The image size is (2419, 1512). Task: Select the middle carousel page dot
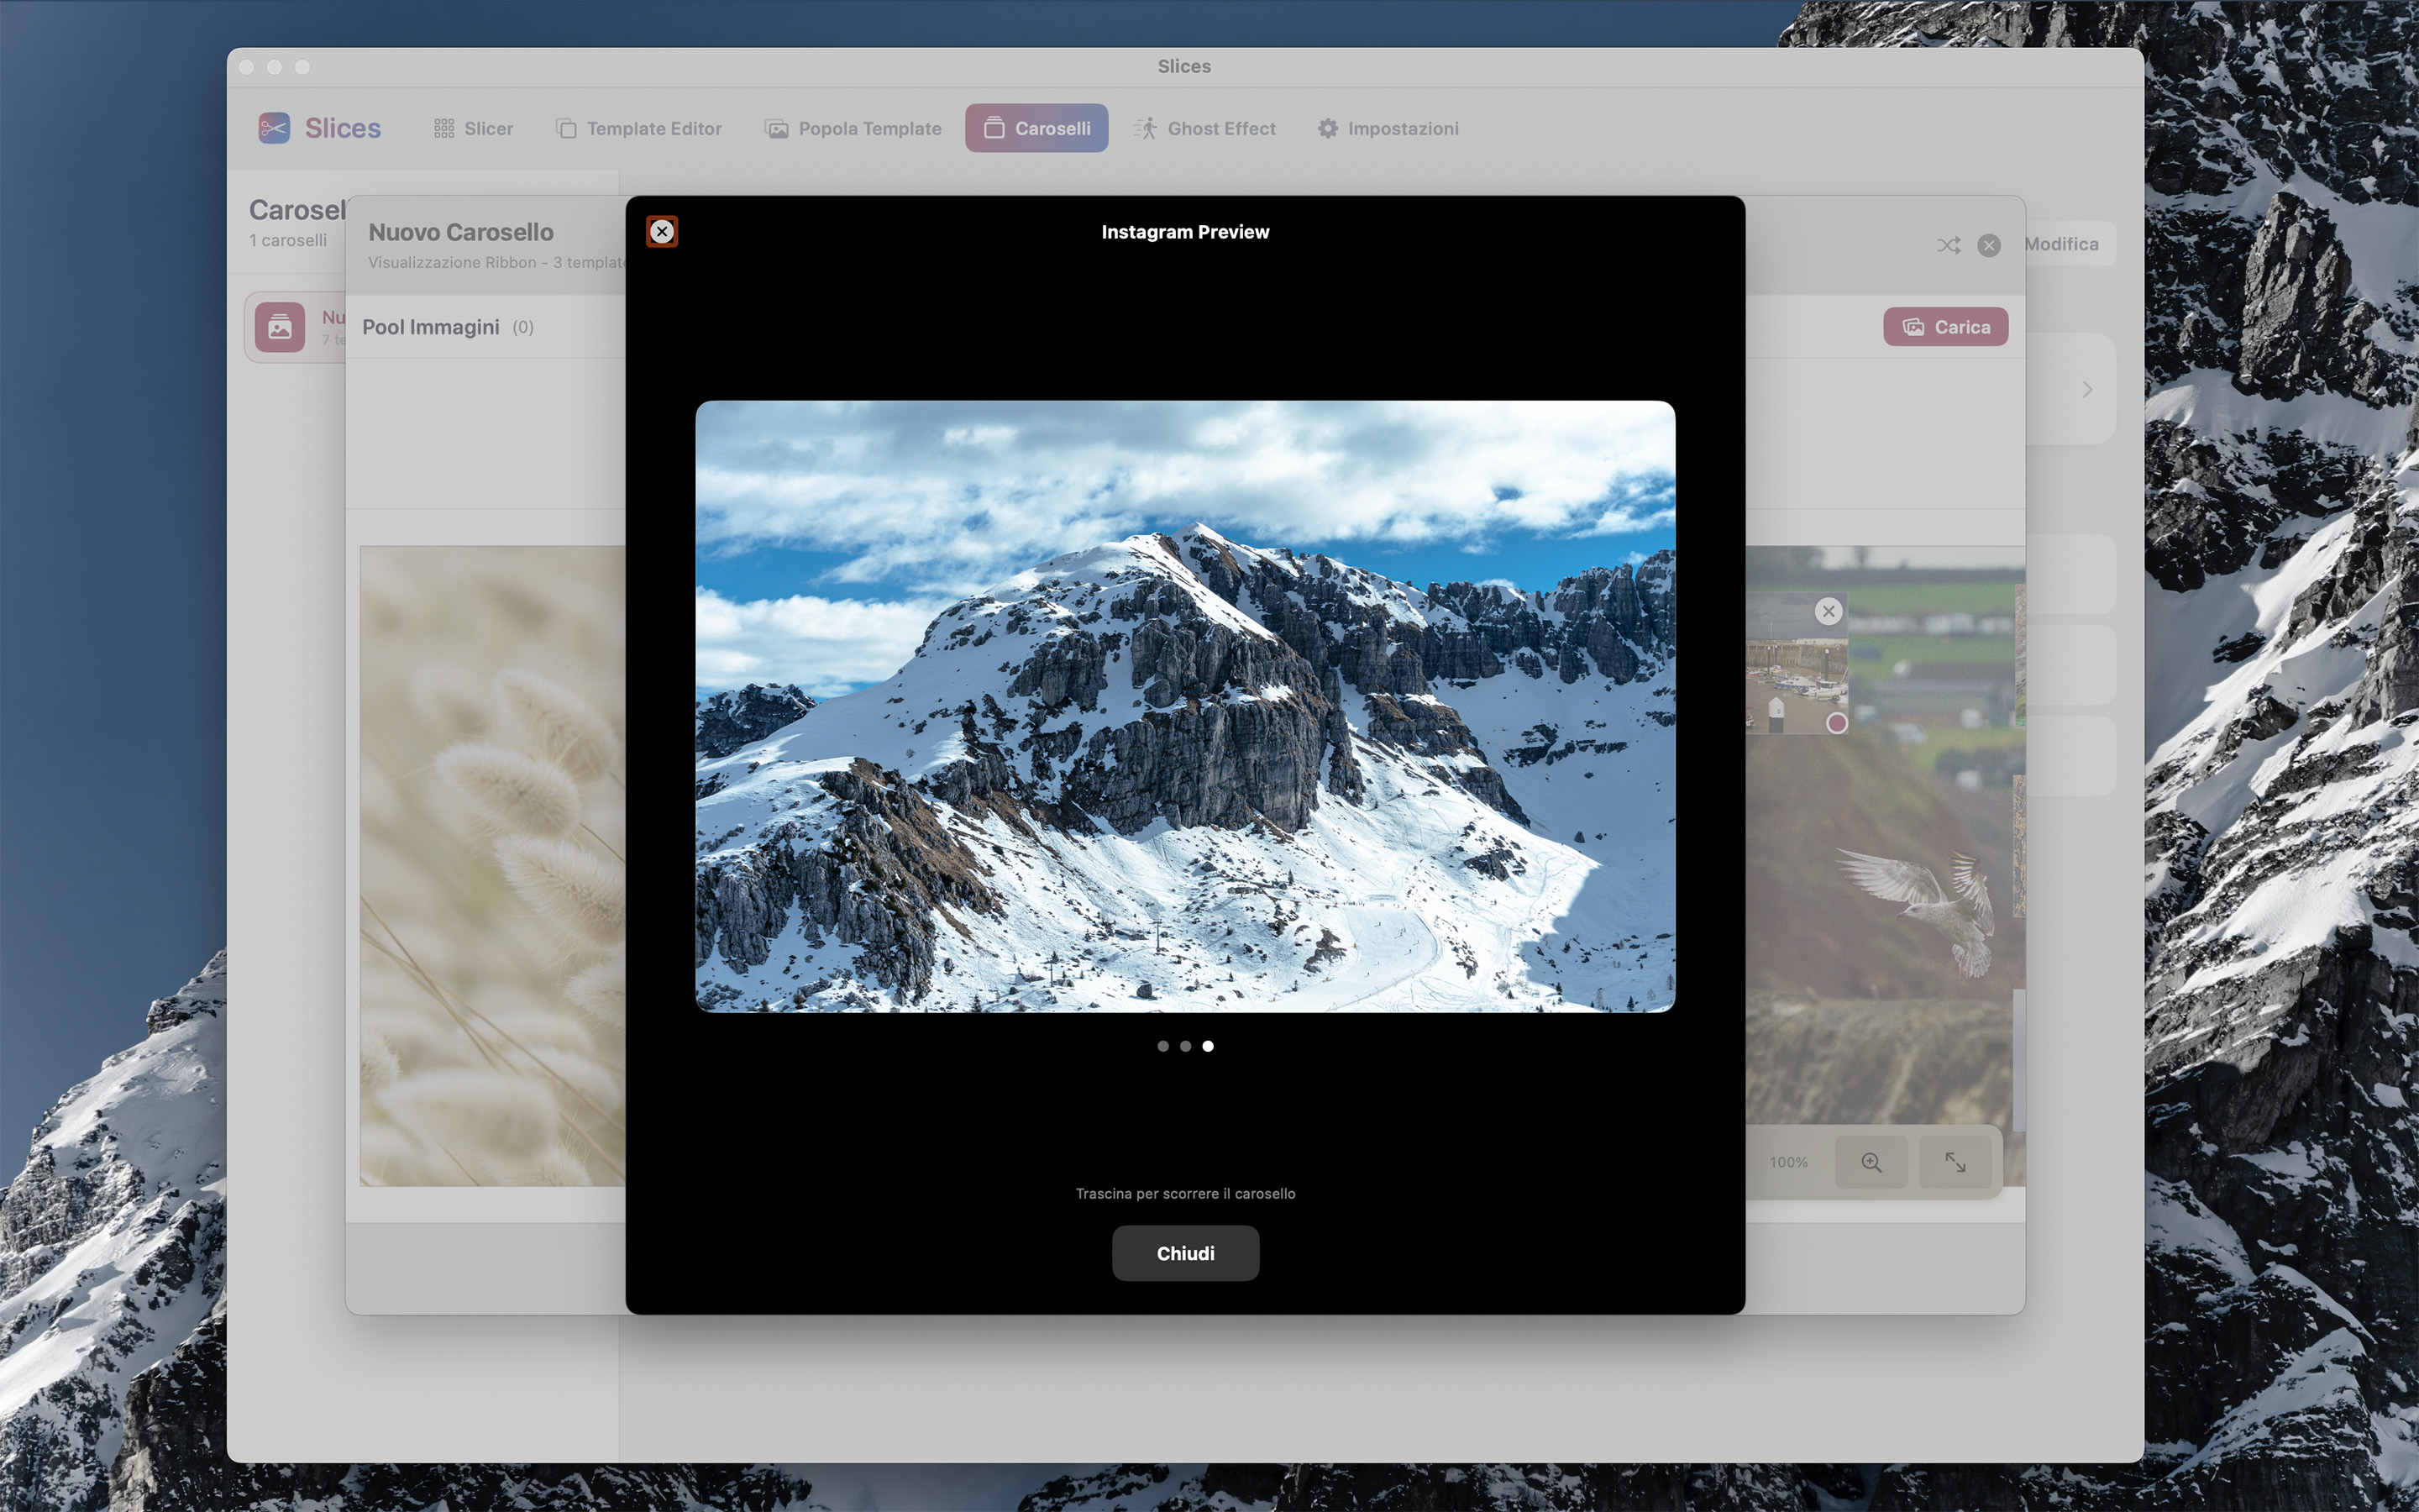[1185, 1046]
